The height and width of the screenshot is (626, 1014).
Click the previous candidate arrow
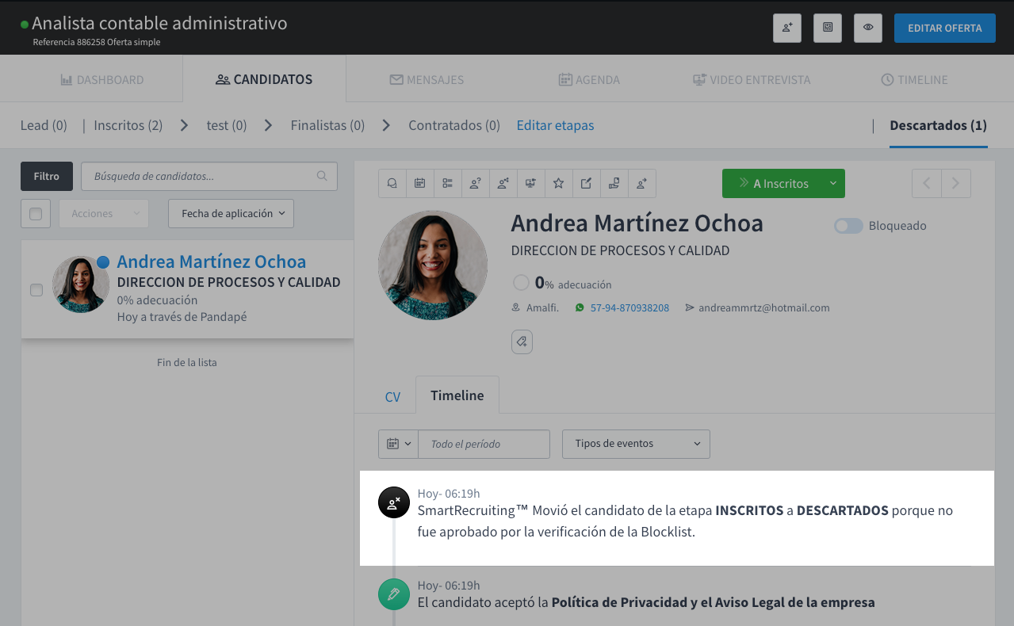pyautogui.click(x=926, y=184)
